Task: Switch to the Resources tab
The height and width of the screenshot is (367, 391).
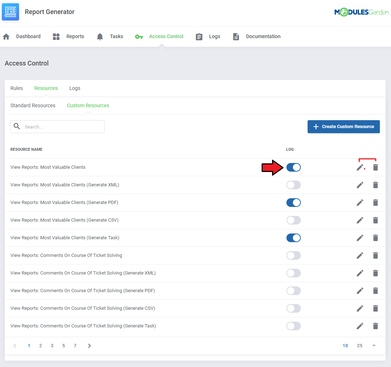Action: click(46, 88)
